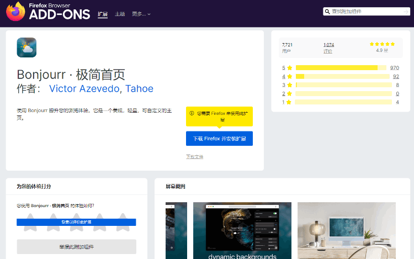Click the 4.9 star rating display

[x=382, y=47]
